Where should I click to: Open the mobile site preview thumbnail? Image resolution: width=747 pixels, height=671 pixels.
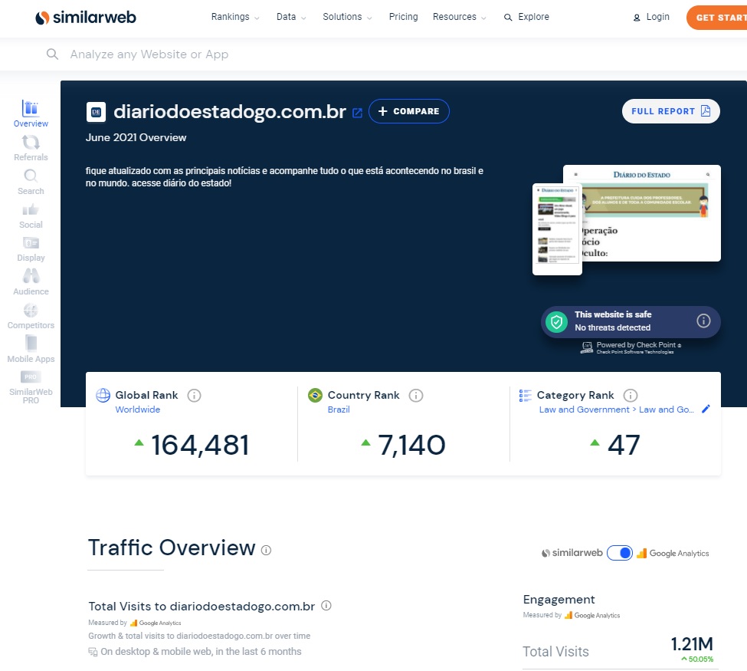tap(557, 229)
